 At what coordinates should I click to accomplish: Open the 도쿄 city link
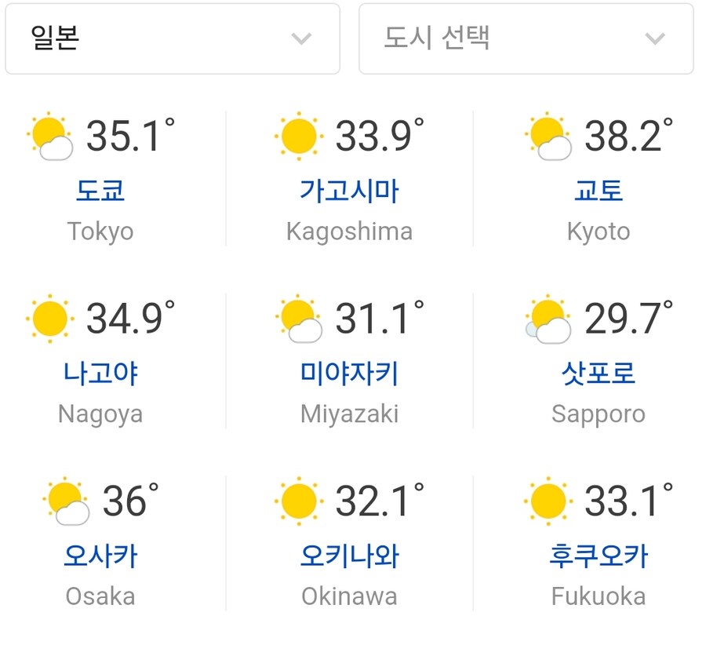[100, 191]
